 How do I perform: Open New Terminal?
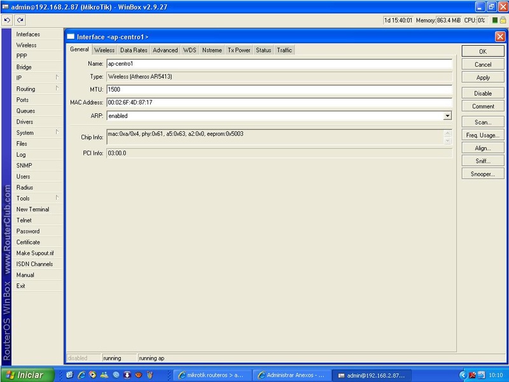coord(37,209)
